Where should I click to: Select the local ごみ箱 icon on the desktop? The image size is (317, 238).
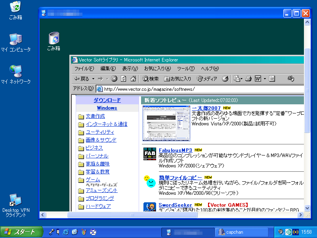point(15,10)
